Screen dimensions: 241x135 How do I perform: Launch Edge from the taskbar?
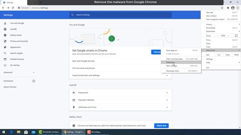click(11, 132)
